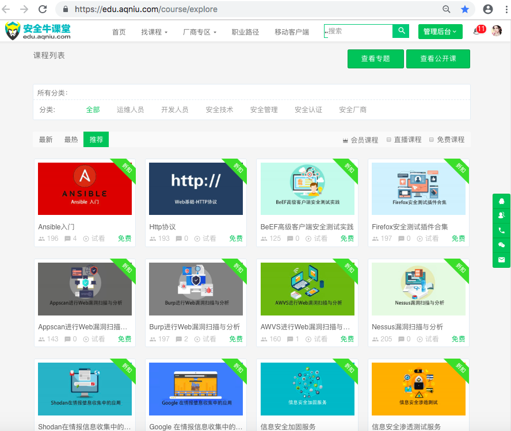
Task: Toggle the 免费课程 checkbox
Action: tap(432, 140)
